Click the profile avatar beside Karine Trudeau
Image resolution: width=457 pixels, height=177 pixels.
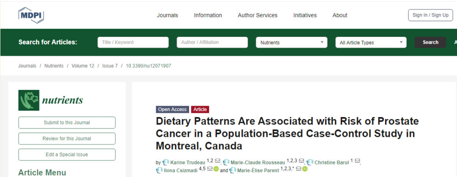coord(166,162)
